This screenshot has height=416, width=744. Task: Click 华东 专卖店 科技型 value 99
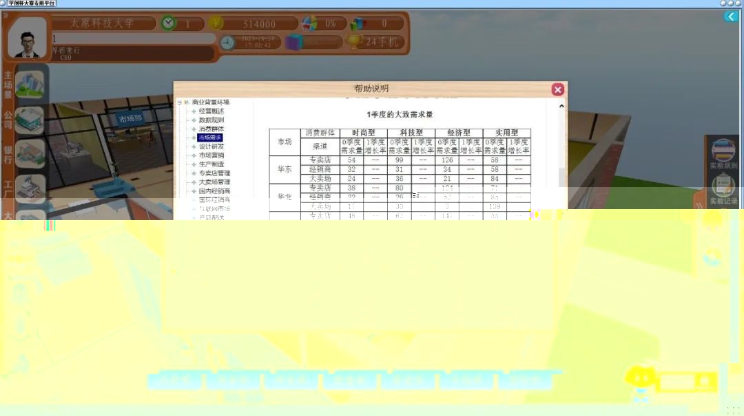(399, 160)
